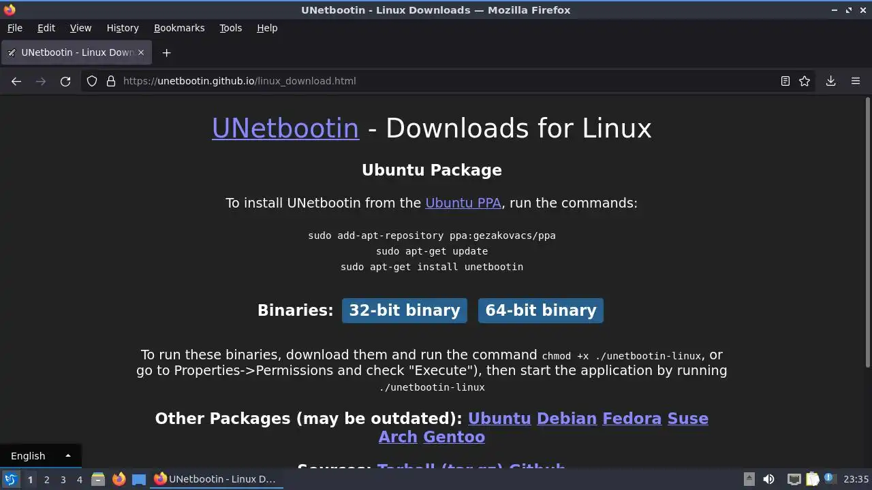
Task: Switch to desktop workspace 2
Action: [46, 479]
